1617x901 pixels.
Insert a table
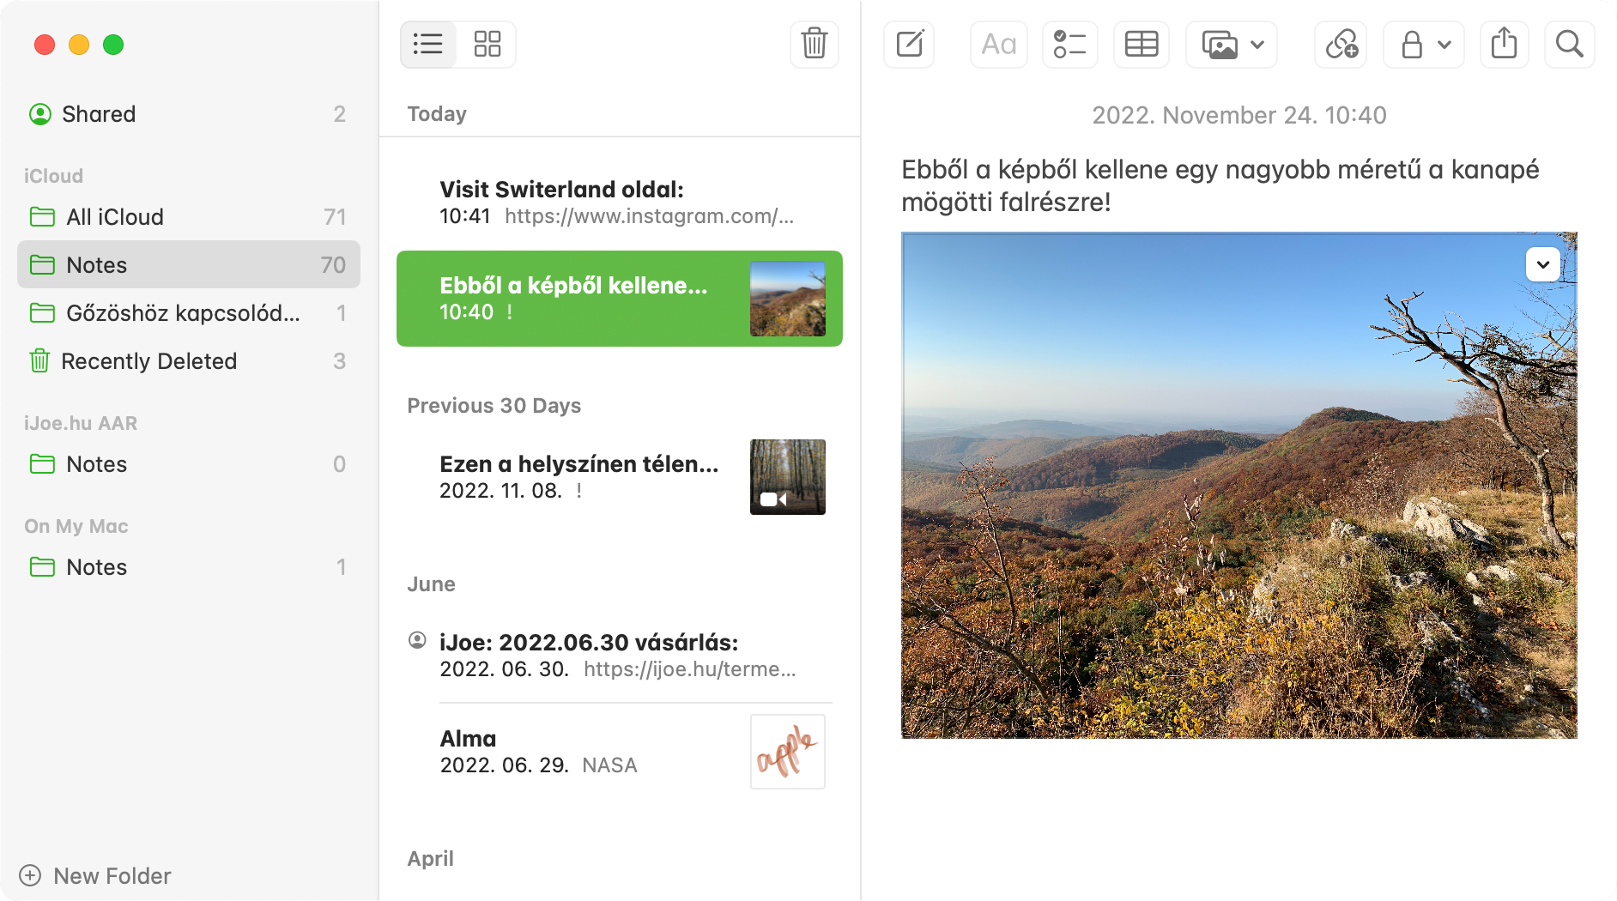(x=1142, y=44)
